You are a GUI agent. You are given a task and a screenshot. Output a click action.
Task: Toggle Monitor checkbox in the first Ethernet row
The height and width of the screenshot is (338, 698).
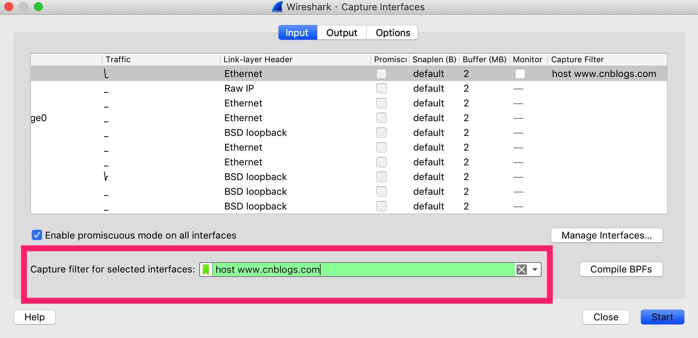pyautogui.click(x=520, y=74)
